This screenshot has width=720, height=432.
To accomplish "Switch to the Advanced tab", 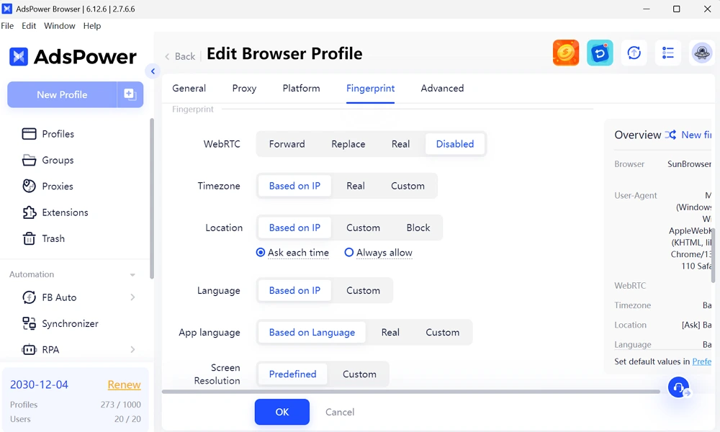I will pyautogui.click(x=442, y=88).
